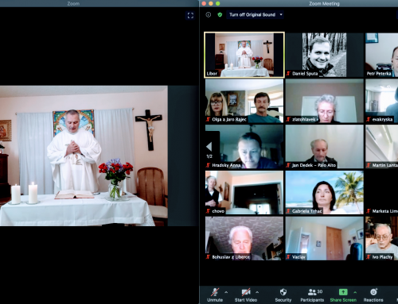This screenshot has width=398, height=304.
Task: Select Petr Peterka's video tile
Action: click(381, 55)
